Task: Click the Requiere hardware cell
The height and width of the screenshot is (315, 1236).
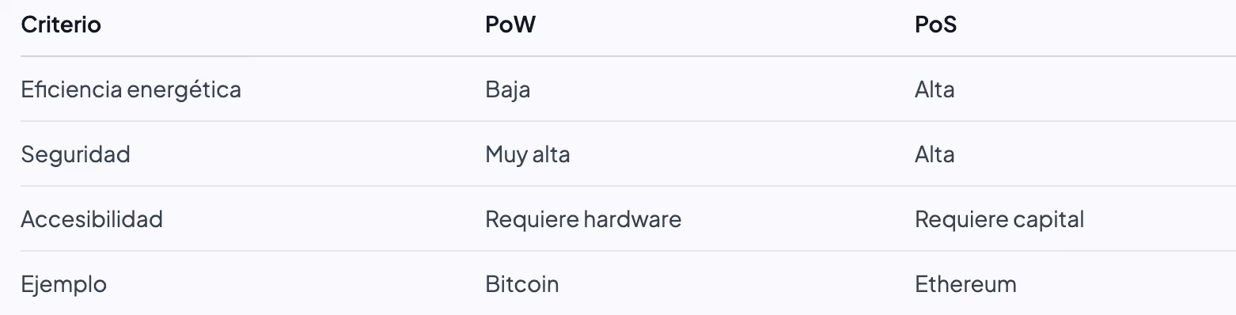Action: tap(583, 219)
